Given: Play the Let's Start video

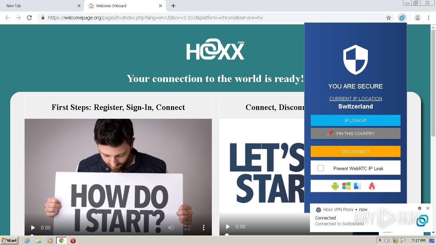Looking at the screenshot, I should coord(228,227).
